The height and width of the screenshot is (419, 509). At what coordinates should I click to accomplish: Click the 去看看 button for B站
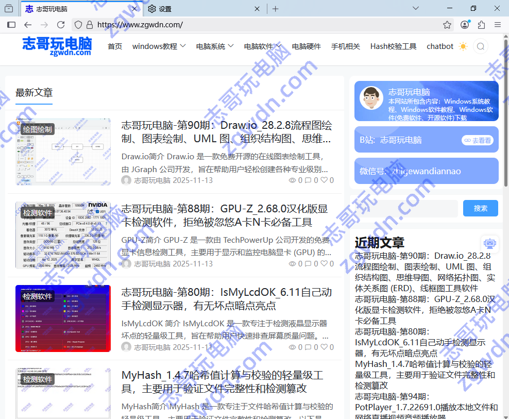pyautogui.click(x=477, y=140)
